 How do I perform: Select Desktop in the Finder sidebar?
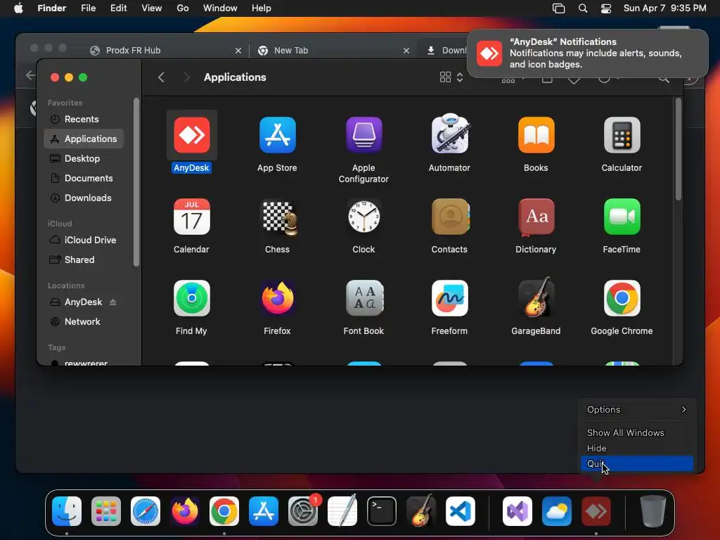coord(84,158)
